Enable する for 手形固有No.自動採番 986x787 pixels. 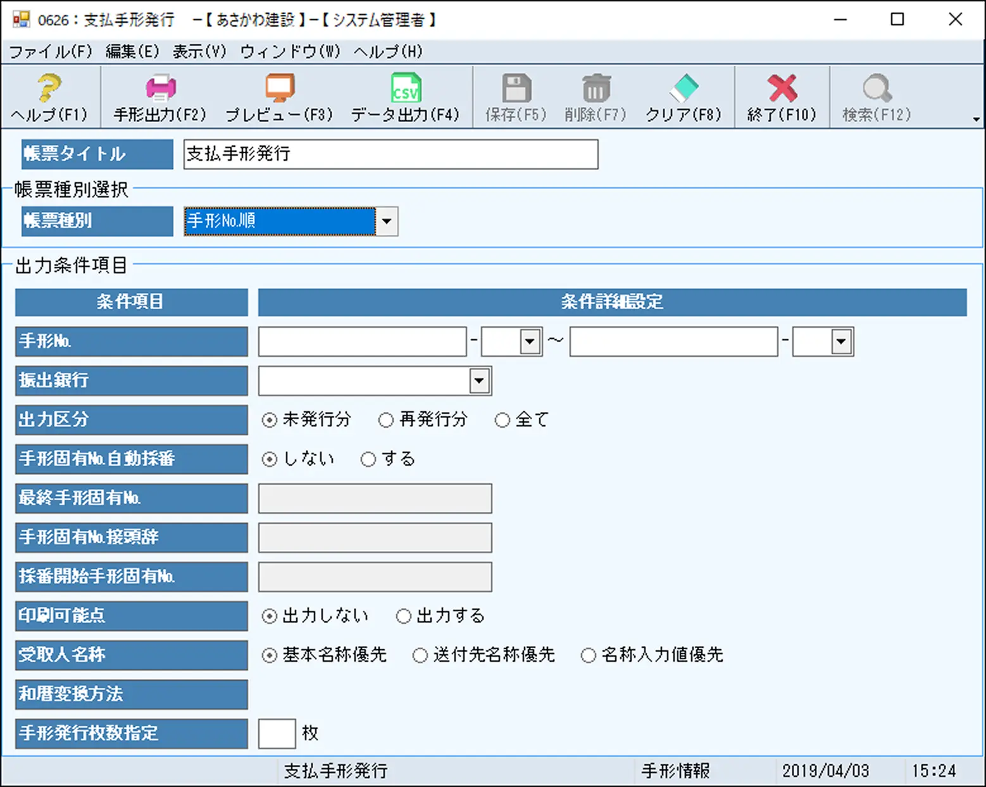pyautogui.click(x=368, y=459)
